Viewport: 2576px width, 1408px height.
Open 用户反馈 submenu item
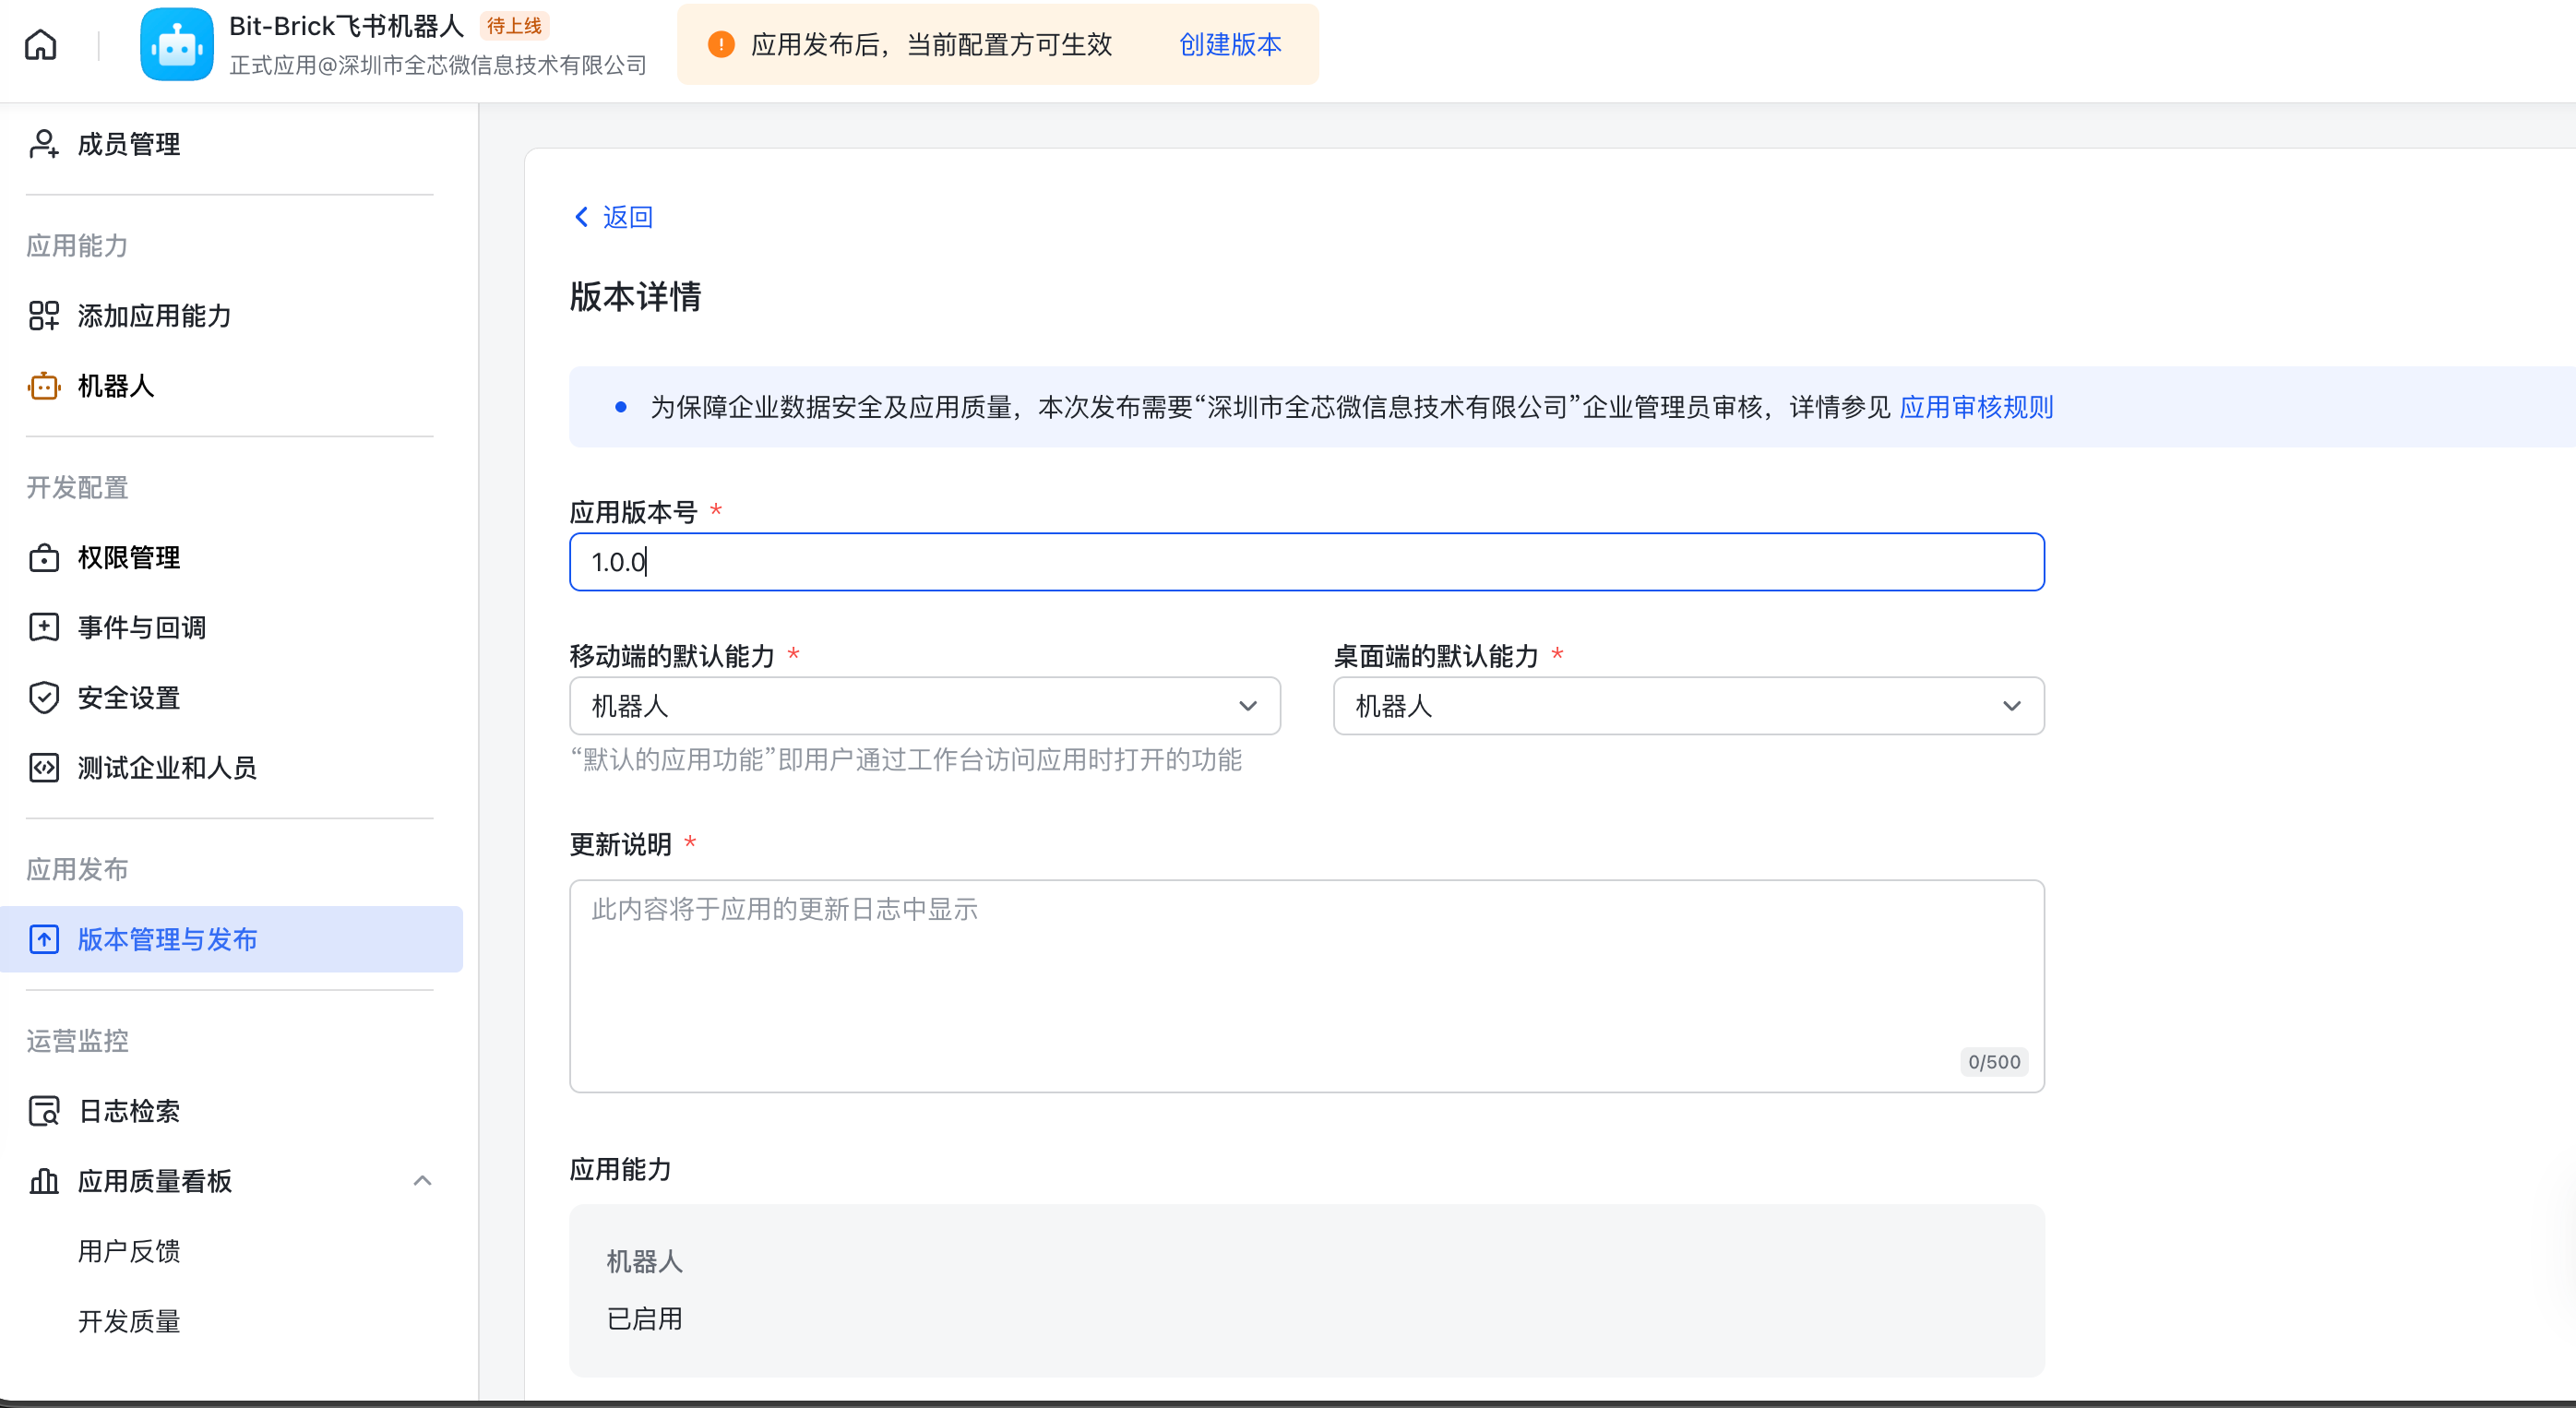[x=129, y=1251]
